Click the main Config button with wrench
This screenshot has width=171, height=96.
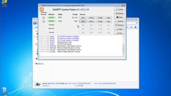pyautogui.click(x=119, y=9)
